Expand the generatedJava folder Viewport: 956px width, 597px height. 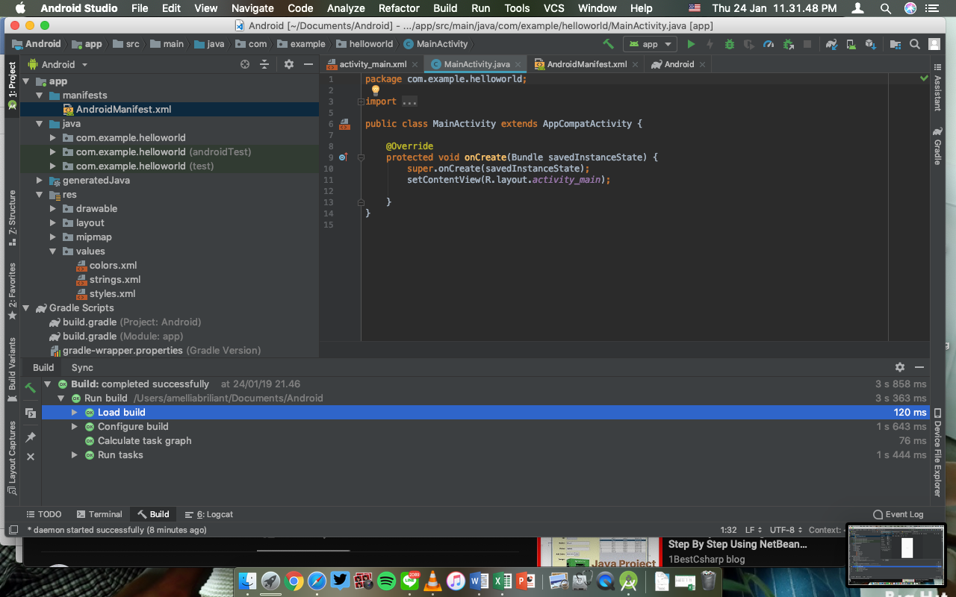40,181
